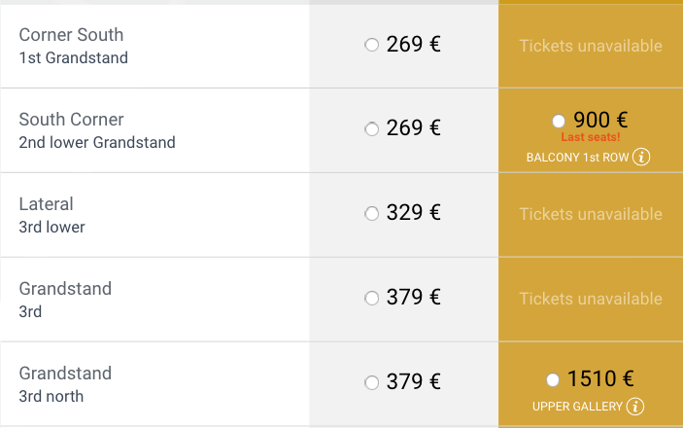
Task: Click the 1510 € price text
Action: pyautogui.click(x=600, y=378)
